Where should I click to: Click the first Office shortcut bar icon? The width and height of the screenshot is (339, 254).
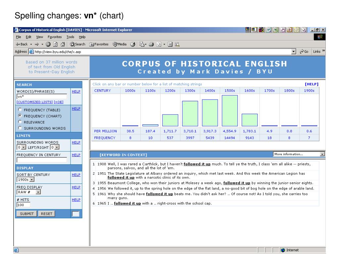pyautogui.click(x=247, y=29)
